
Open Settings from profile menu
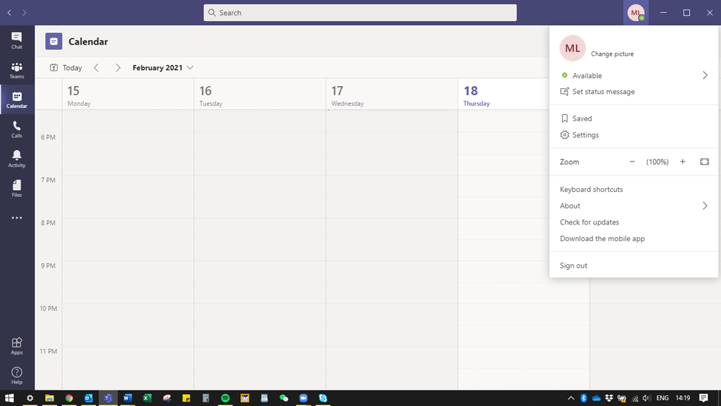585,135
